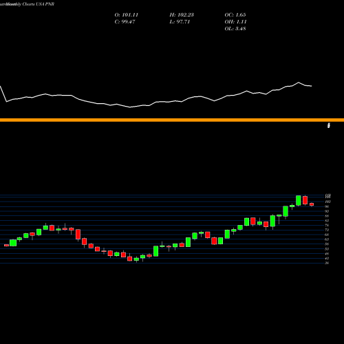Viewport: 344px width, 344px height.
Task: Click the 'C: 99.47' close price value
Action: pos(125,22)
